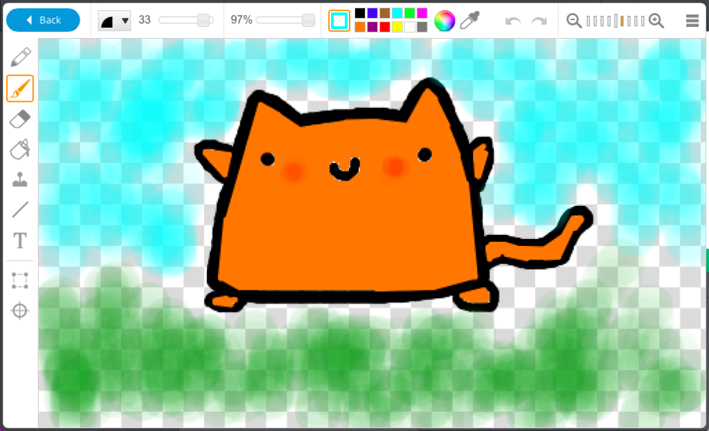
Task: Pick the white color swatch
Action: pos(410,27)
